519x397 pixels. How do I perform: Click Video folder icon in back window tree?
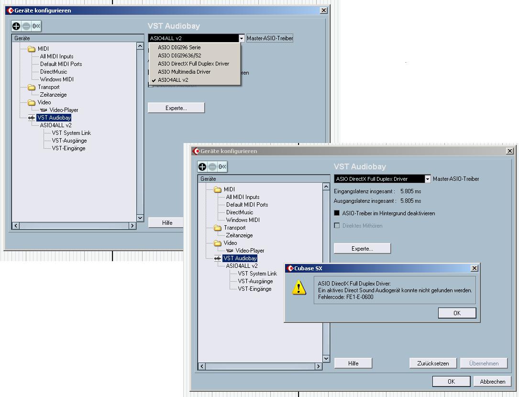coord(32,103)
